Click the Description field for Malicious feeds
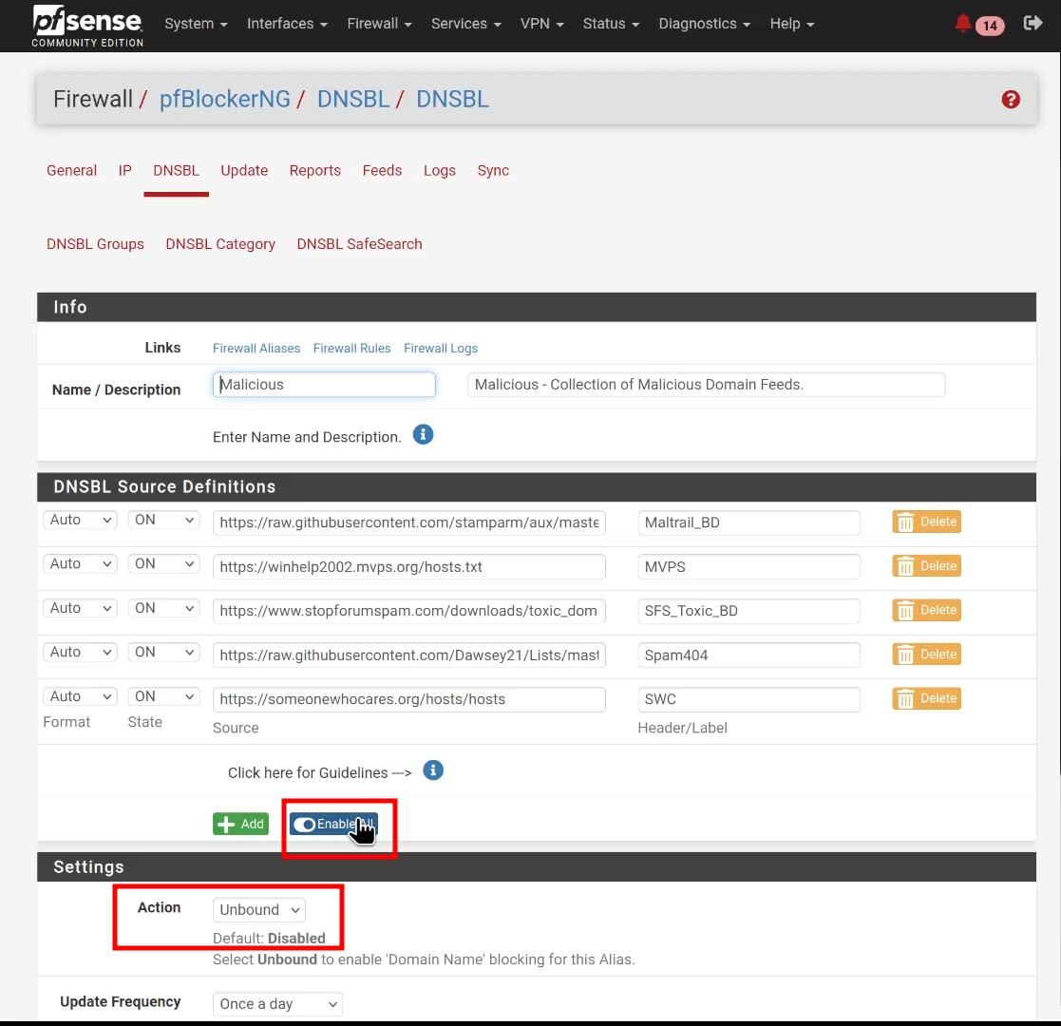This screenshot has height=1026, width=1061. click(x=706, y=385)
